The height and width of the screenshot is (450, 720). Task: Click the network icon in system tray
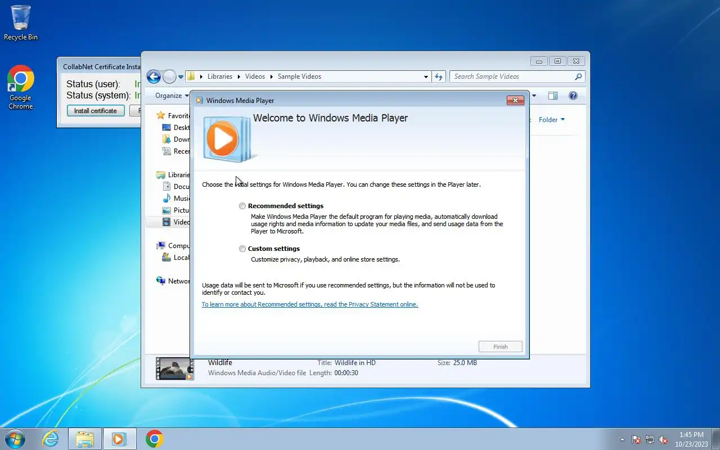tap(650, 440)
